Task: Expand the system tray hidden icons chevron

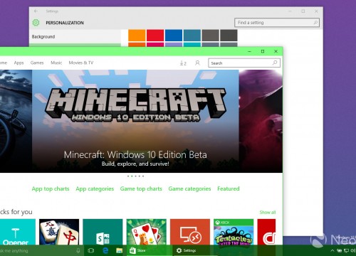Action: click(333, 250)
